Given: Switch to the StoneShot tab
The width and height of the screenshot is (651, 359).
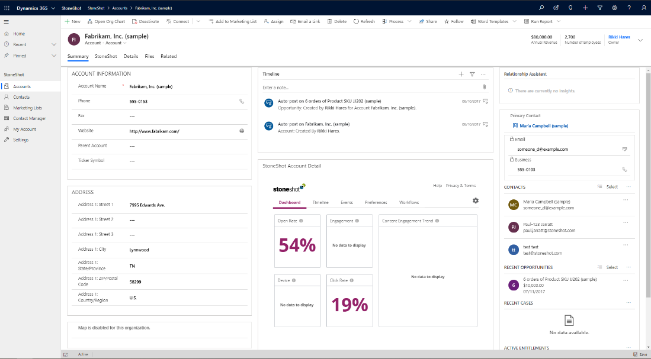Looking at the screenshot, I should click(106, 56).
